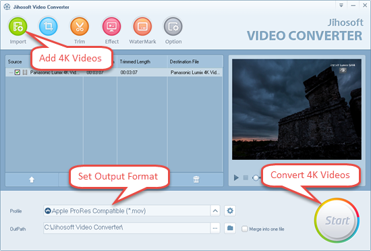Stop the preview video
Screen dimensions: 371x251
(x=246, y=177)
